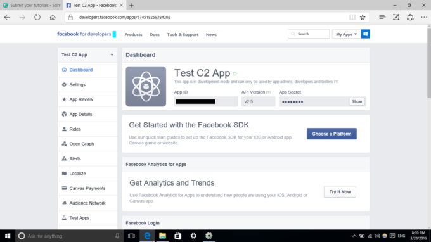This screenshot has height=242, width=431.
Task: Open the Edge Hub icon
Action: click(x=382, y=17)
